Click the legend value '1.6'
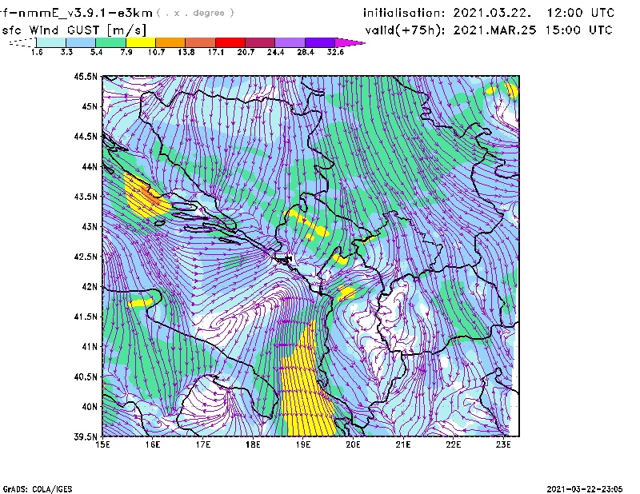640x494 pixels. [37, 52]
